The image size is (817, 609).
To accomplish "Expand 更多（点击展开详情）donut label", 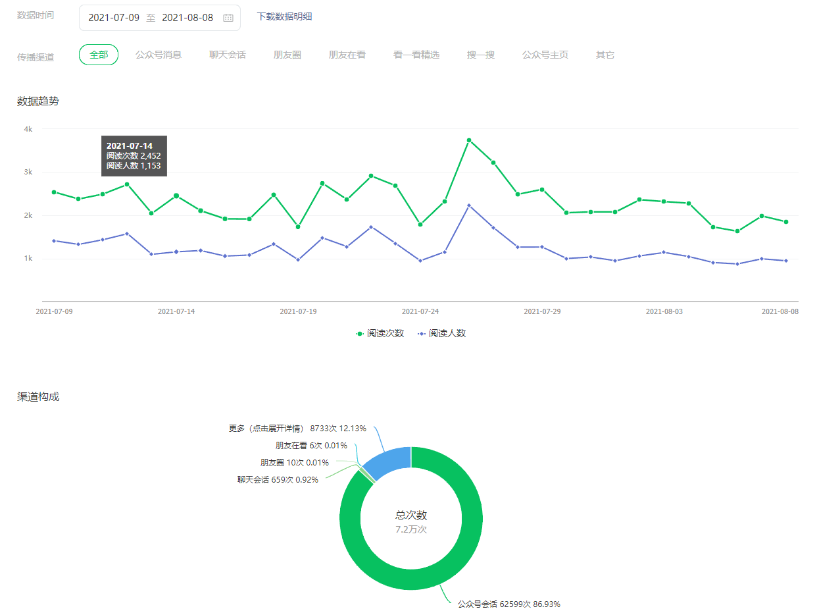I will click(x=297, y=429).
